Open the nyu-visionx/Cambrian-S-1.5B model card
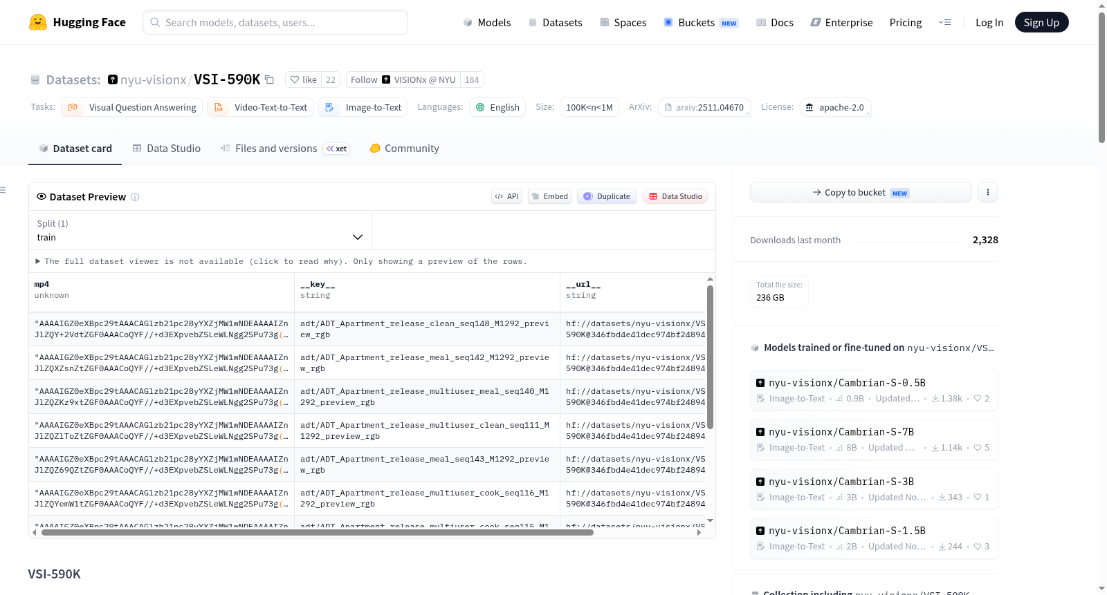 (x=874, y=538)
